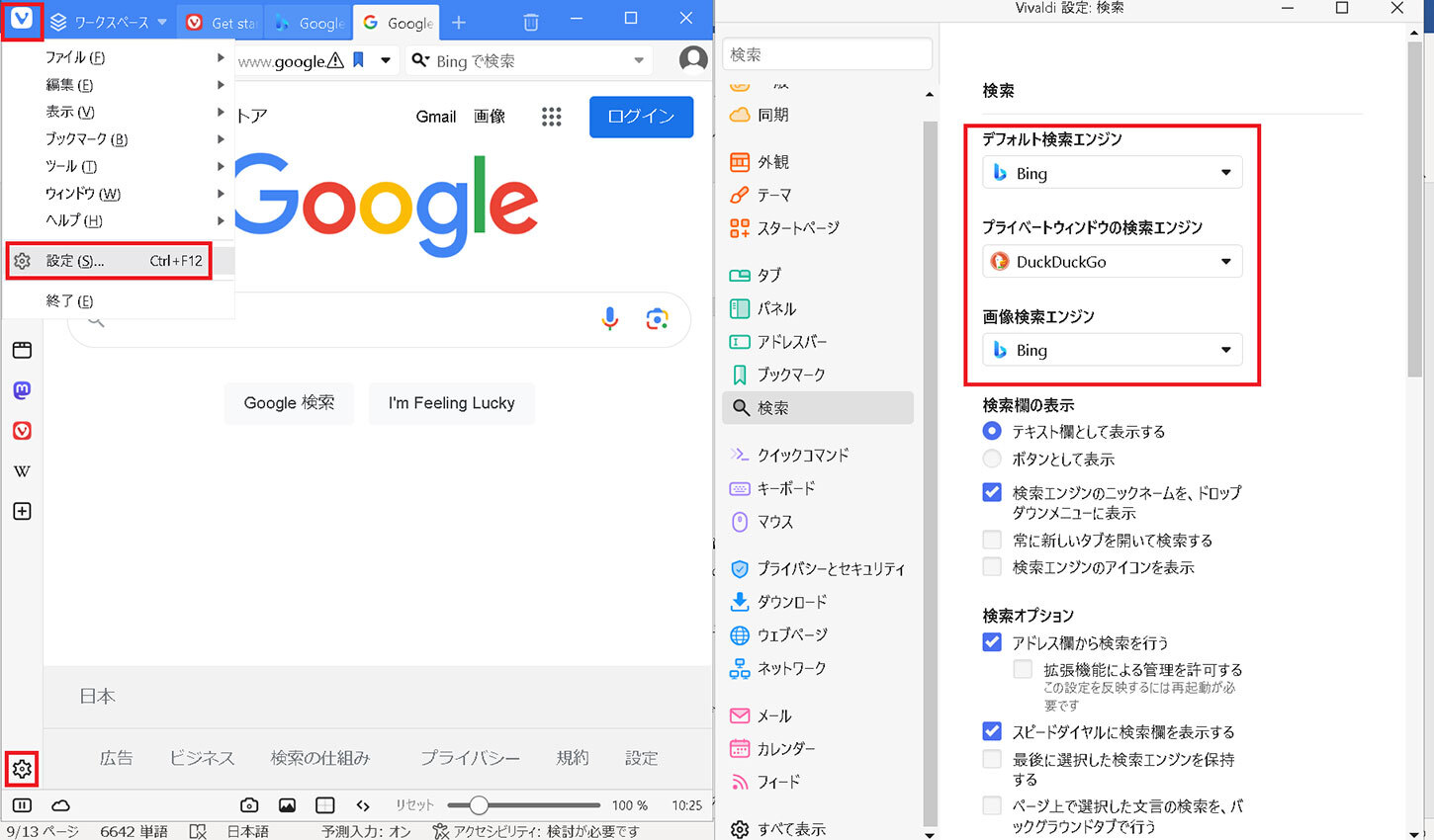
Task: Expand the 画像検索エンジン dropdown
Action: 1112,350
